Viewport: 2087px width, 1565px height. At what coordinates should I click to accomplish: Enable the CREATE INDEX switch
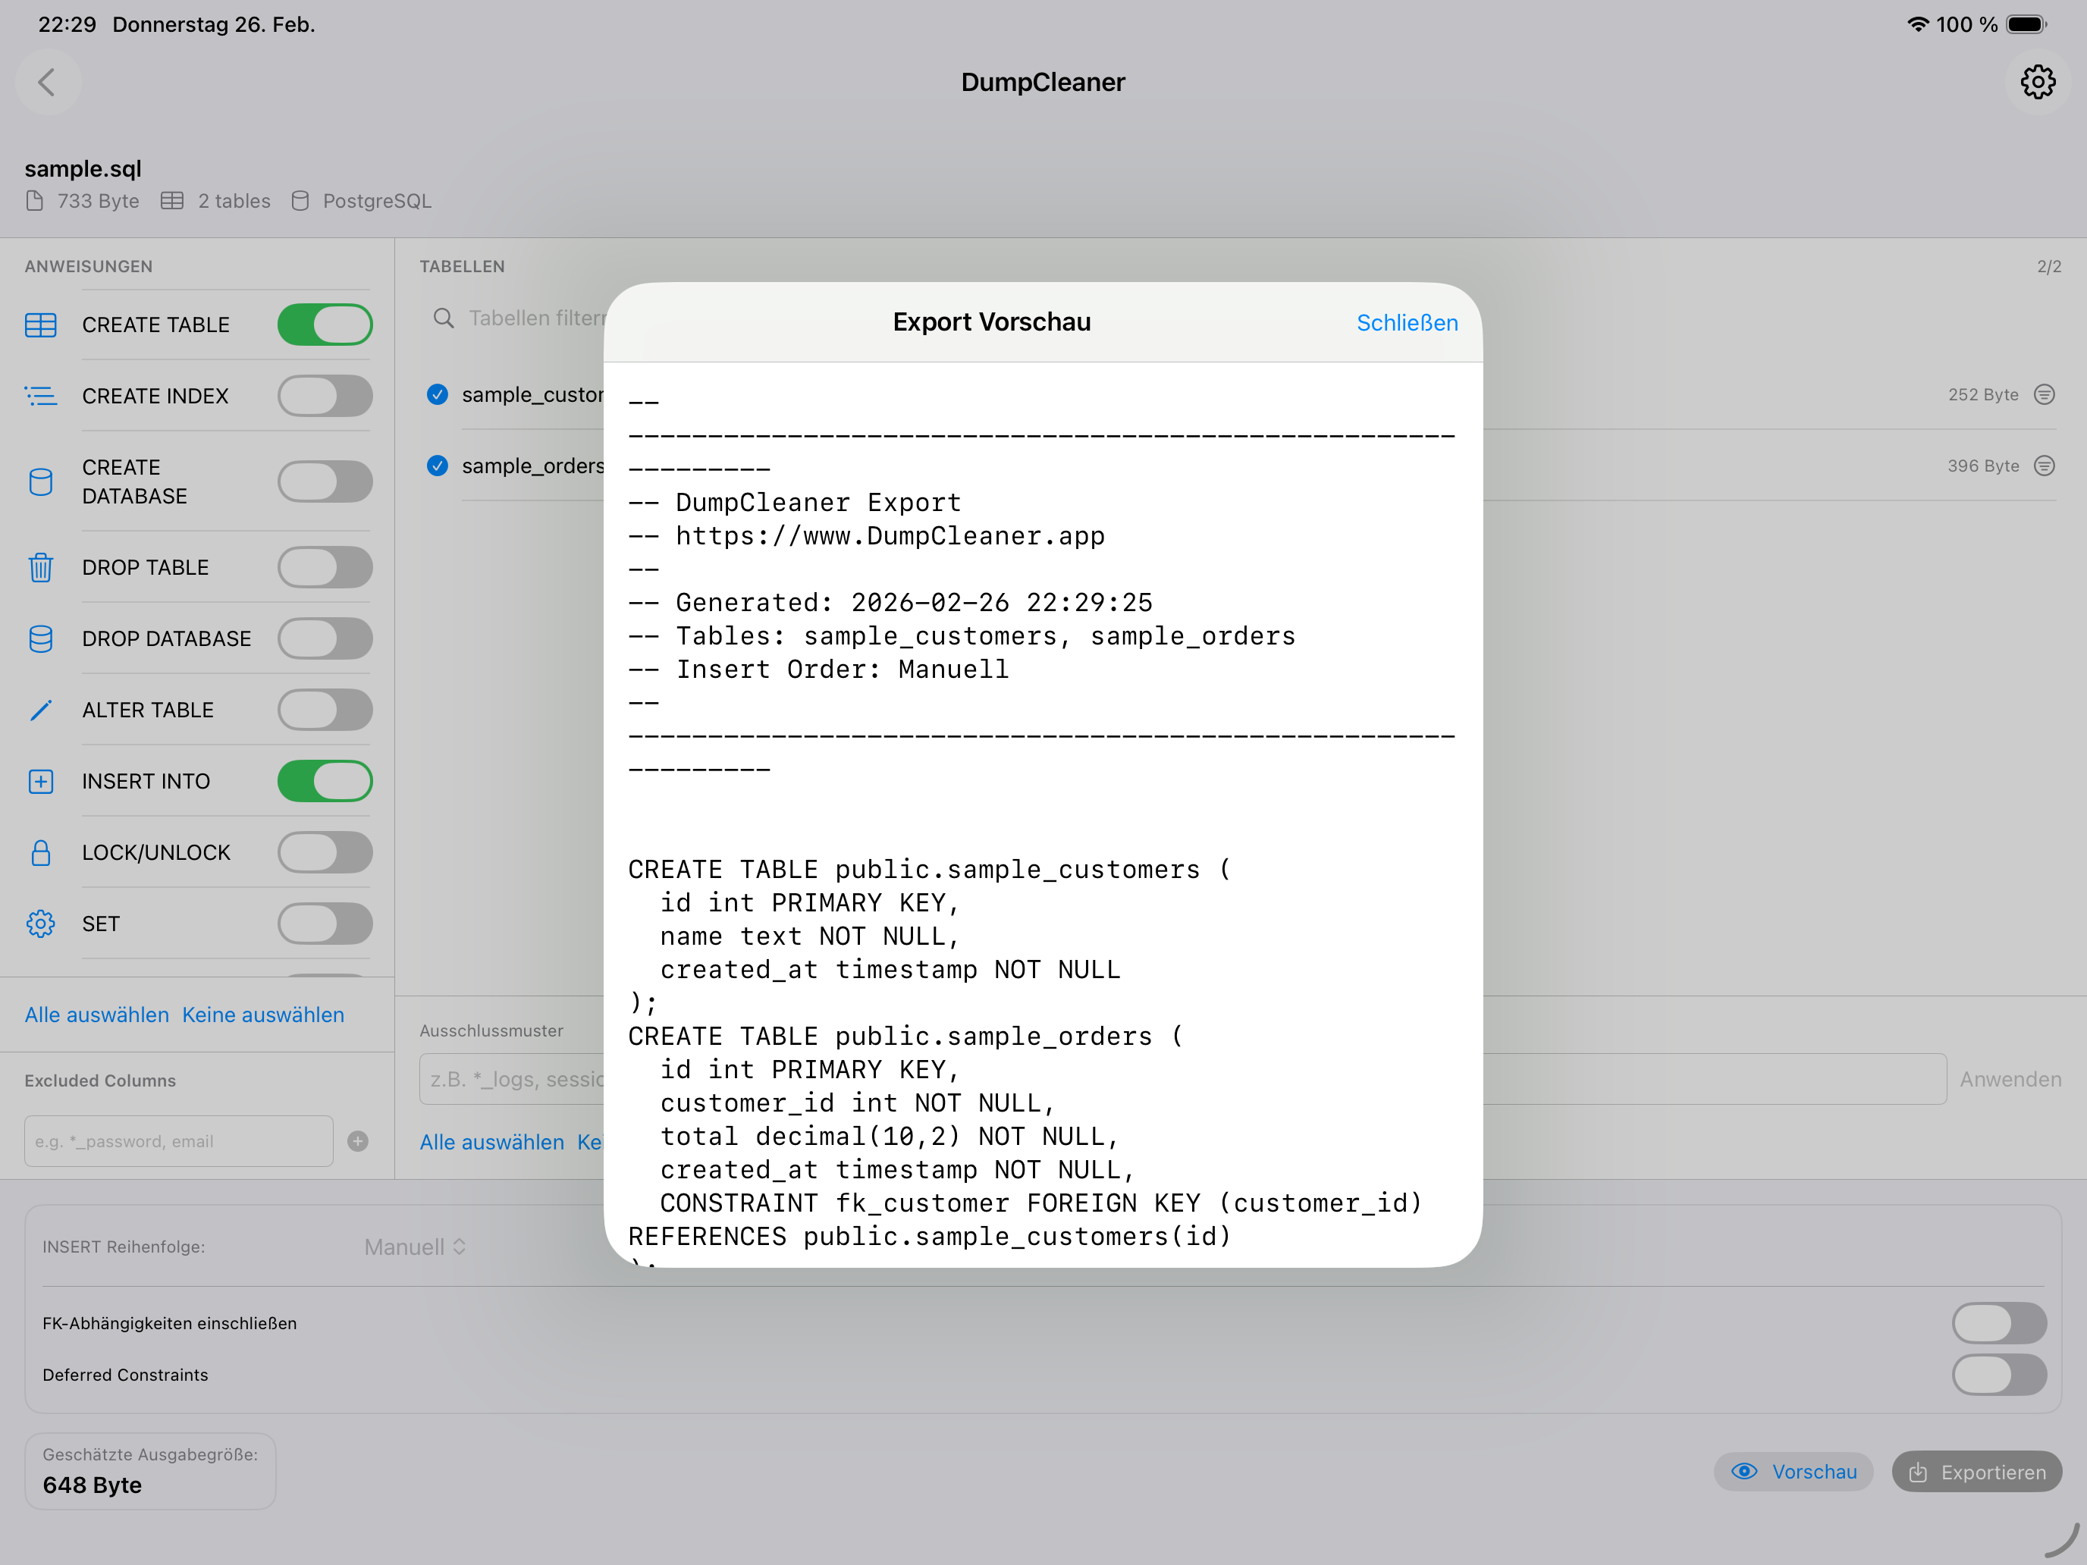click(325, 397)
